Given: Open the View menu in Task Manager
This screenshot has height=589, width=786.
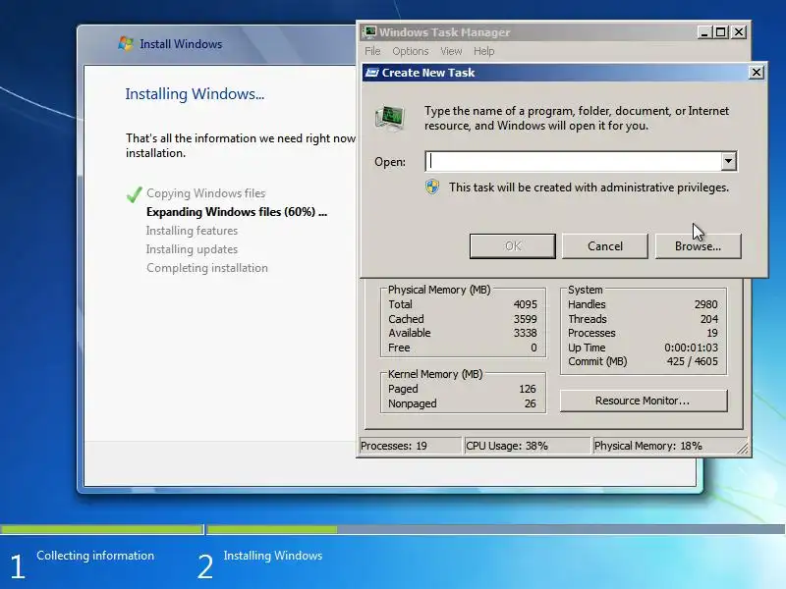Looking at the screenshot, I should point(451,51).
